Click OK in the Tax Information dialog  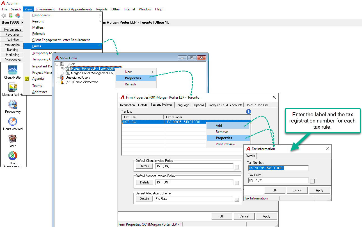pyautogui.click(x=275, y=190)
